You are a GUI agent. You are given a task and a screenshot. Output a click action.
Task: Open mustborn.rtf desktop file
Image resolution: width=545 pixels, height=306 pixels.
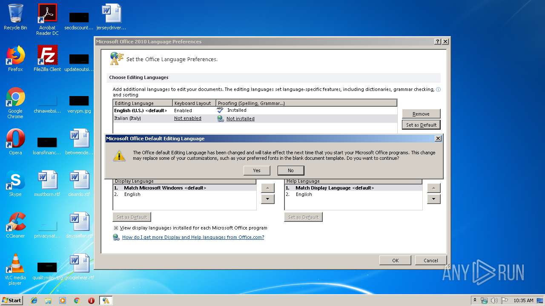pos(47,184)
